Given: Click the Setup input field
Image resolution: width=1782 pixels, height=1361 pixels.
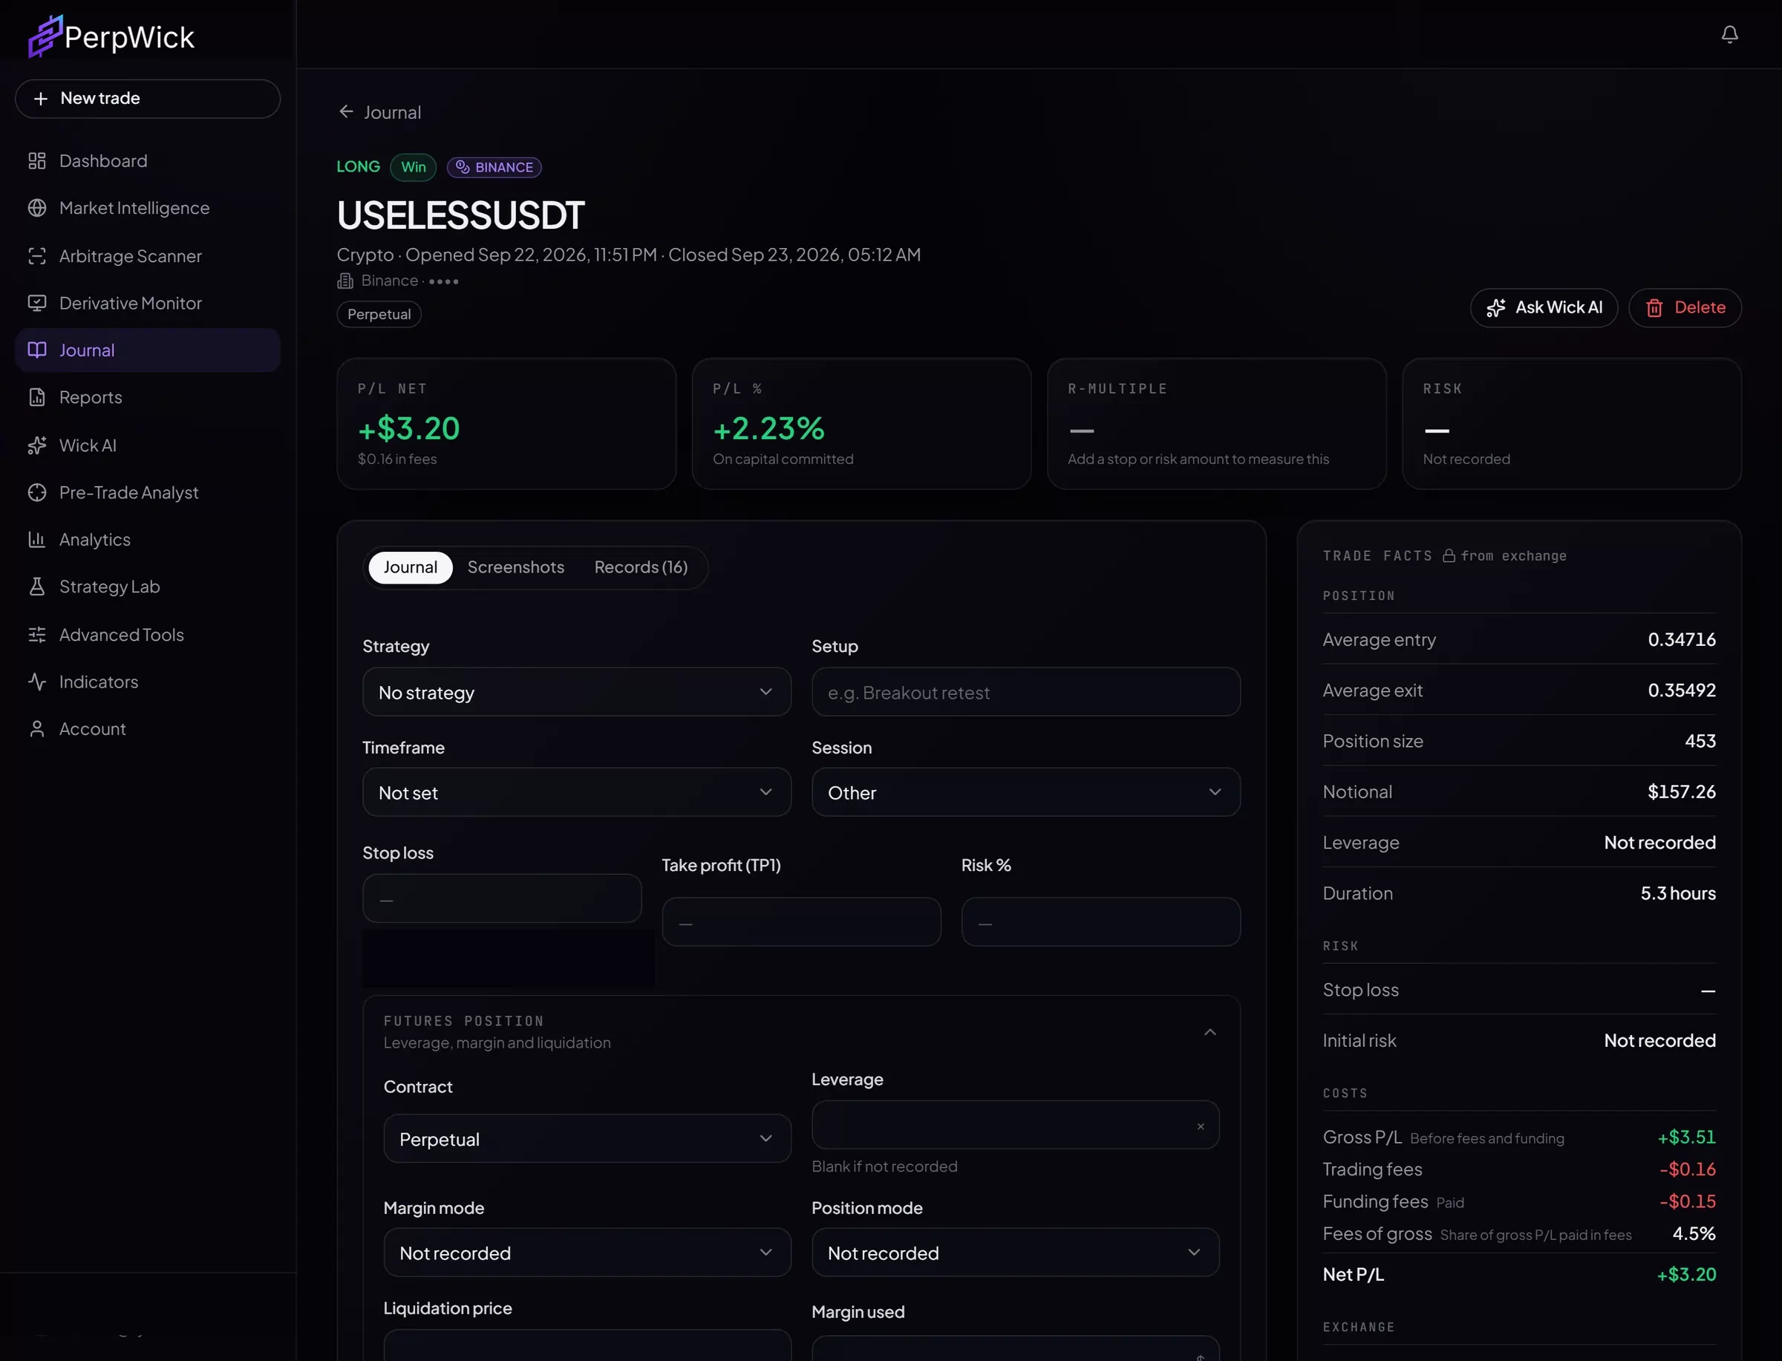Looking at the screenshot, I should click(1026, 692).
